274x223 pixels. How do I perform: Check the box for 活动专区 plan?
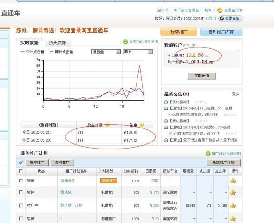pos(20,181)
